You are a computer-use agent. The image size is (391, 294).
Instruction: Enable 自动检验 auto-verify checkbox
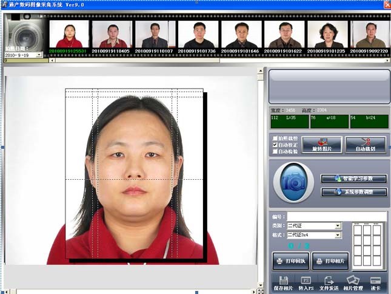[x=275, y=152]
